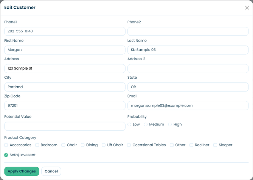The height and width of the screenshot is (180, 253).
Task: Edit the City field Portland
Action: point(65,87)
